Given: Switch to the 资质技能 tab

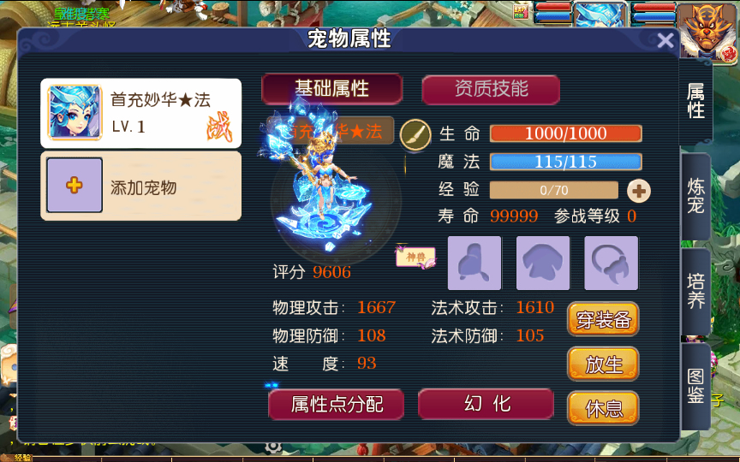Looking at the screenshot, I should 491,89.
